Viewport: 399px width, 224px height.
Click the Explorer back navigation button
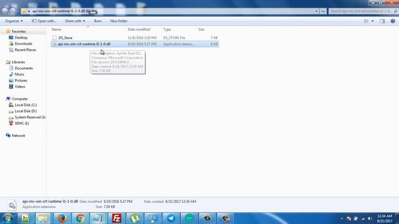point(4,11)
